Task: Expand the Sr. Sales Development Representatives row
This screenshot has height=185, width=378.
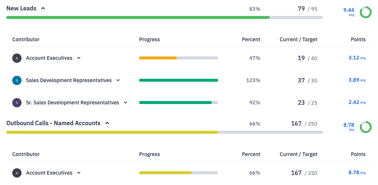Action: 125,103
